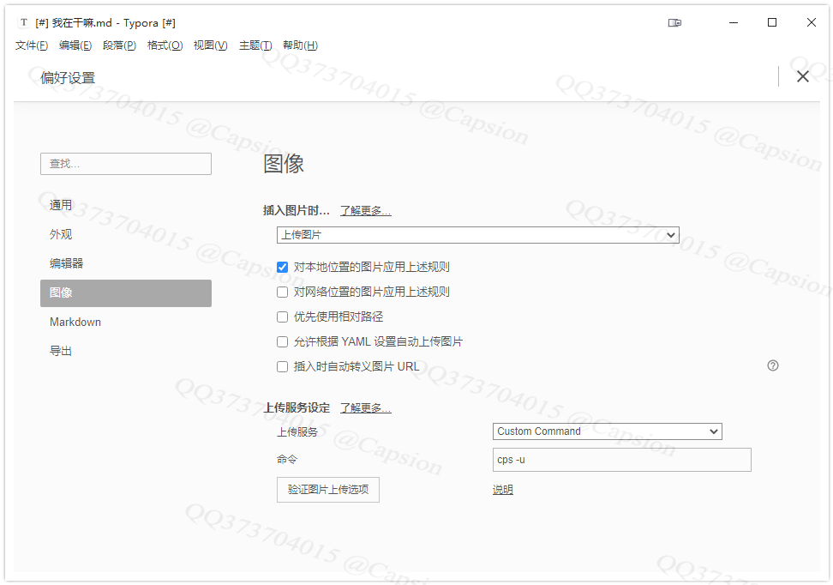
Task: Select the 编辑器 settings category
Action: 126,264
